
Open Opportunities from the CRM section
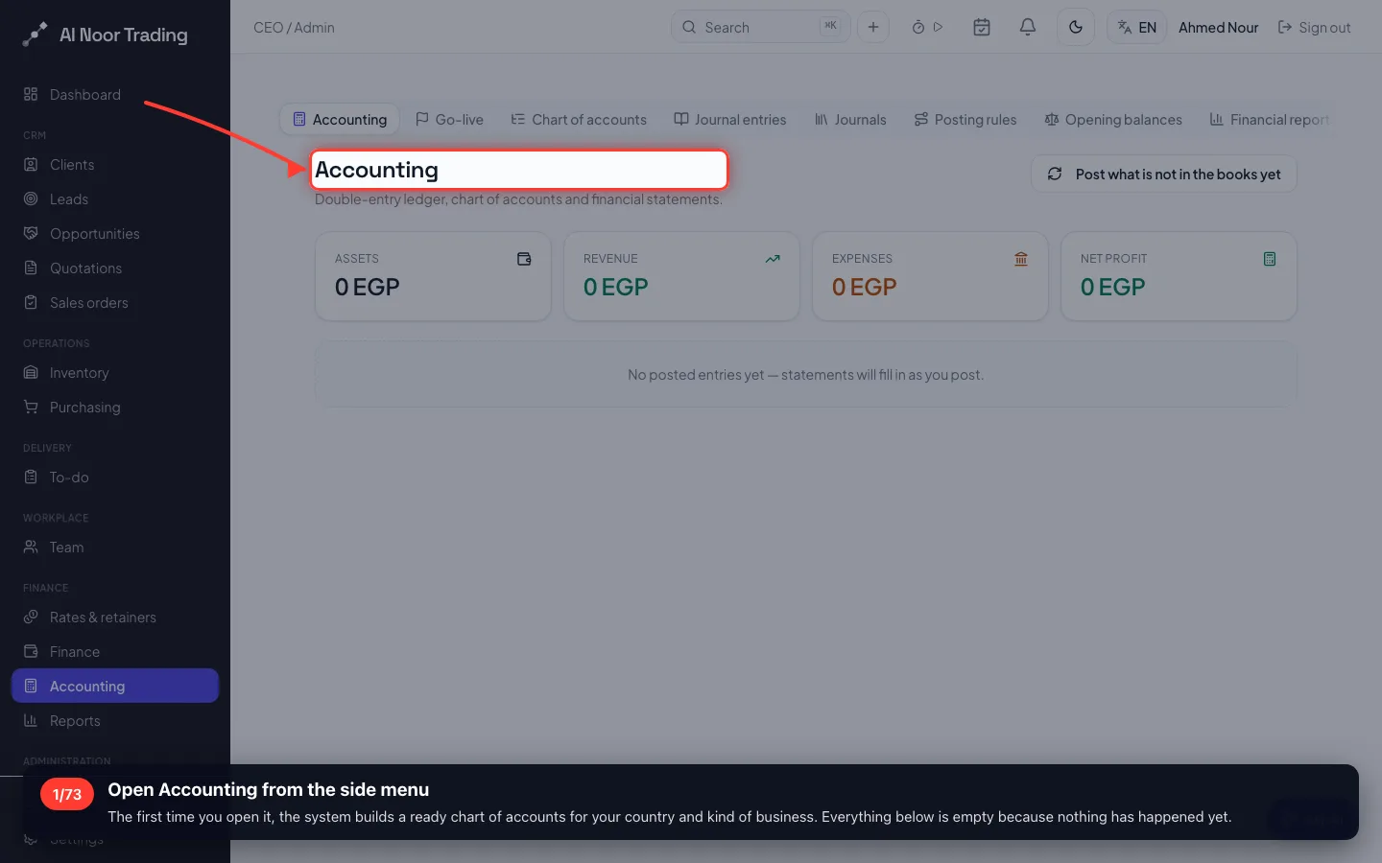(115, 233)
